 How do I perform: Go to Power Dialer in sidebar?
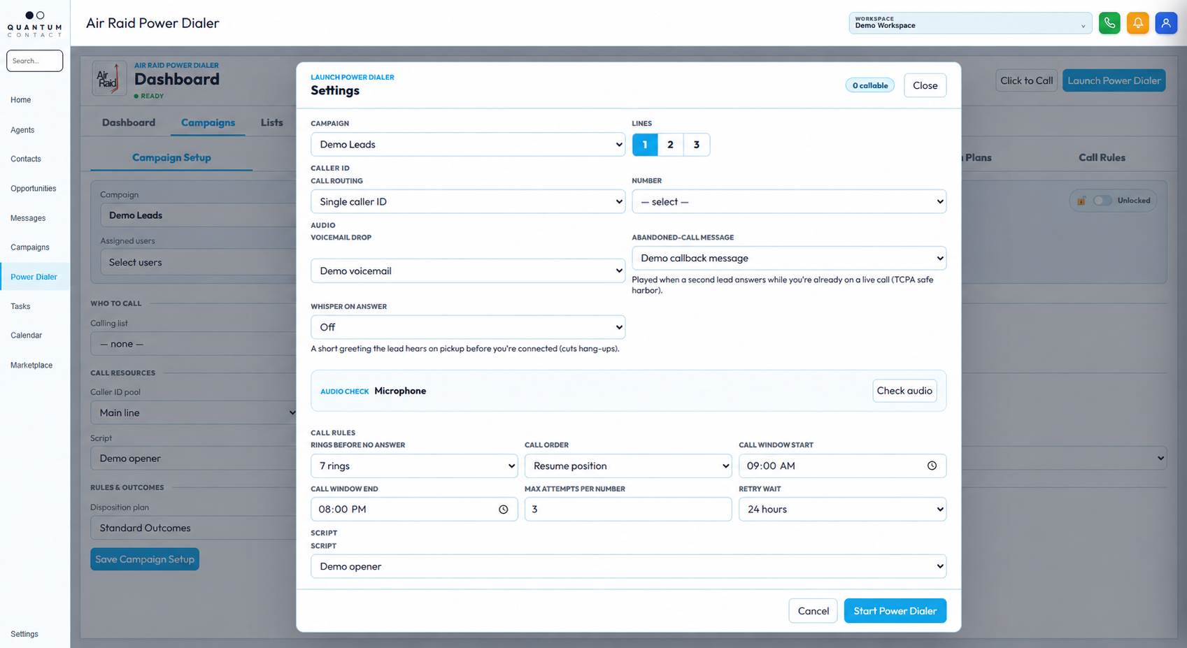click(x=34, y=277)
